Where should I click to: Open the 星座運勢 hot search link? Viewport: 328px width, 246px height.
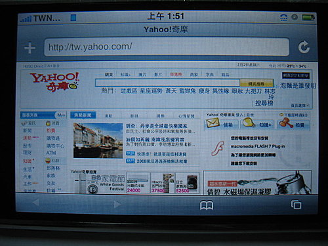coord(152,91)
